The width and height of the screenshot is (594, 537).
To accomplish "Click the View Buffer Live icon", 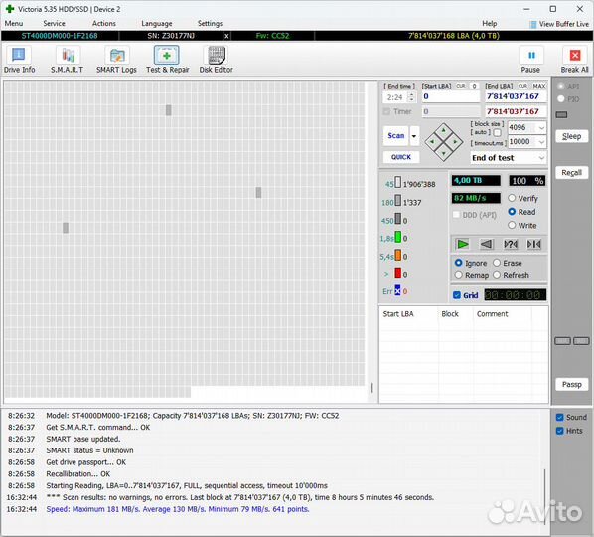I will click(x=533, y=24).
